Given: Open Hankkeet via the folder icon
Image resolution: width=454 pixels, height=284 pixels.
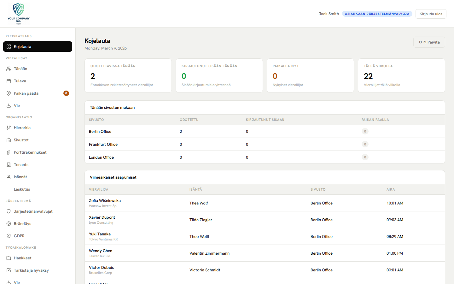Looking at the screenshot, I should [9, 258].
